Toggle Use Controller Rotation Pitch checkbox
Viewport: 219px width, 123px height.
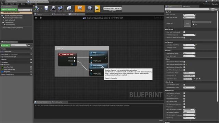click(x=184, y=61)
